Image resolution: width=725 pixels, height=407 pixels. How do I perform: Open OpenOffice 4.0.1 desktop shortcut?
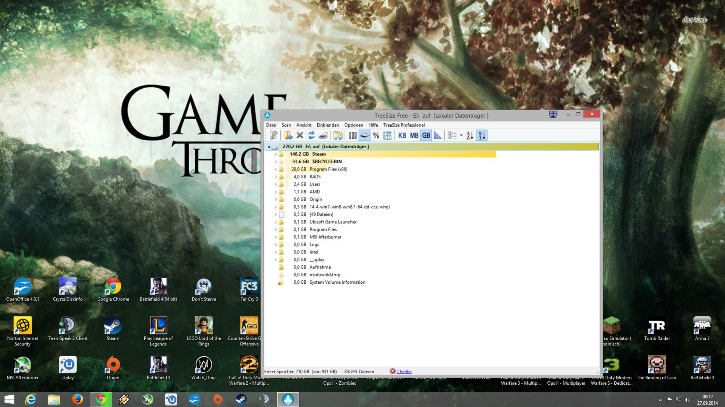point(22,290)
